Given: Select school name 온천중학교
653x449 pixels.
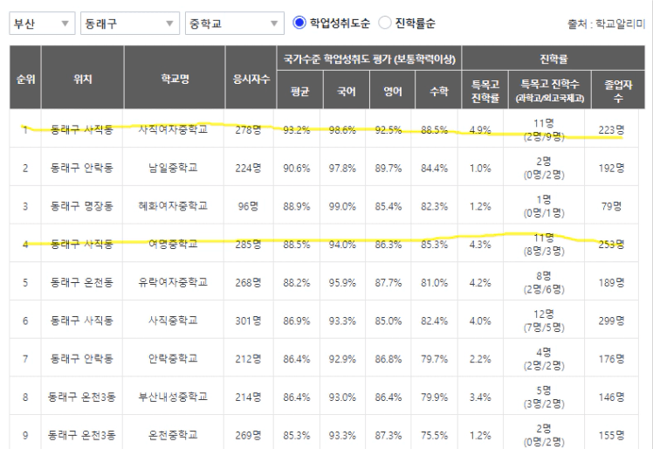Looking at the screenshot, I should tap(173, 435).
